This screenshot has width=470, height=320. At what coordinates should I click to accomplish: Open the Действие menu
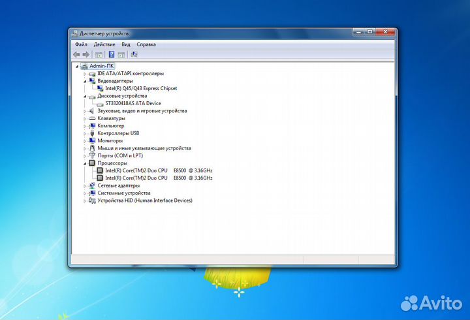(104, 44)
